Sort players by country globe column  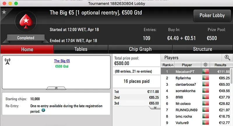point(206,65)
